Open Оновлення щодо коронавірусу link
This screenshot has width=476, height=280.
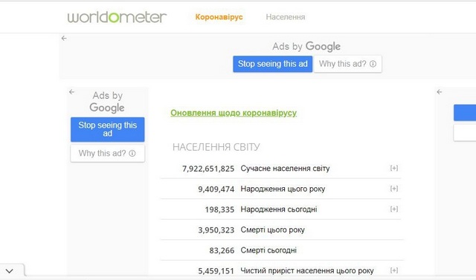(x=234, y=113)
